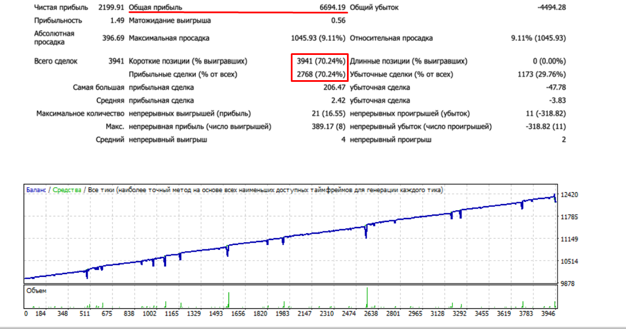Viewport: 626px width, 329px height.
Task: Select the 12420 axis value on chart
Action: 570,193
